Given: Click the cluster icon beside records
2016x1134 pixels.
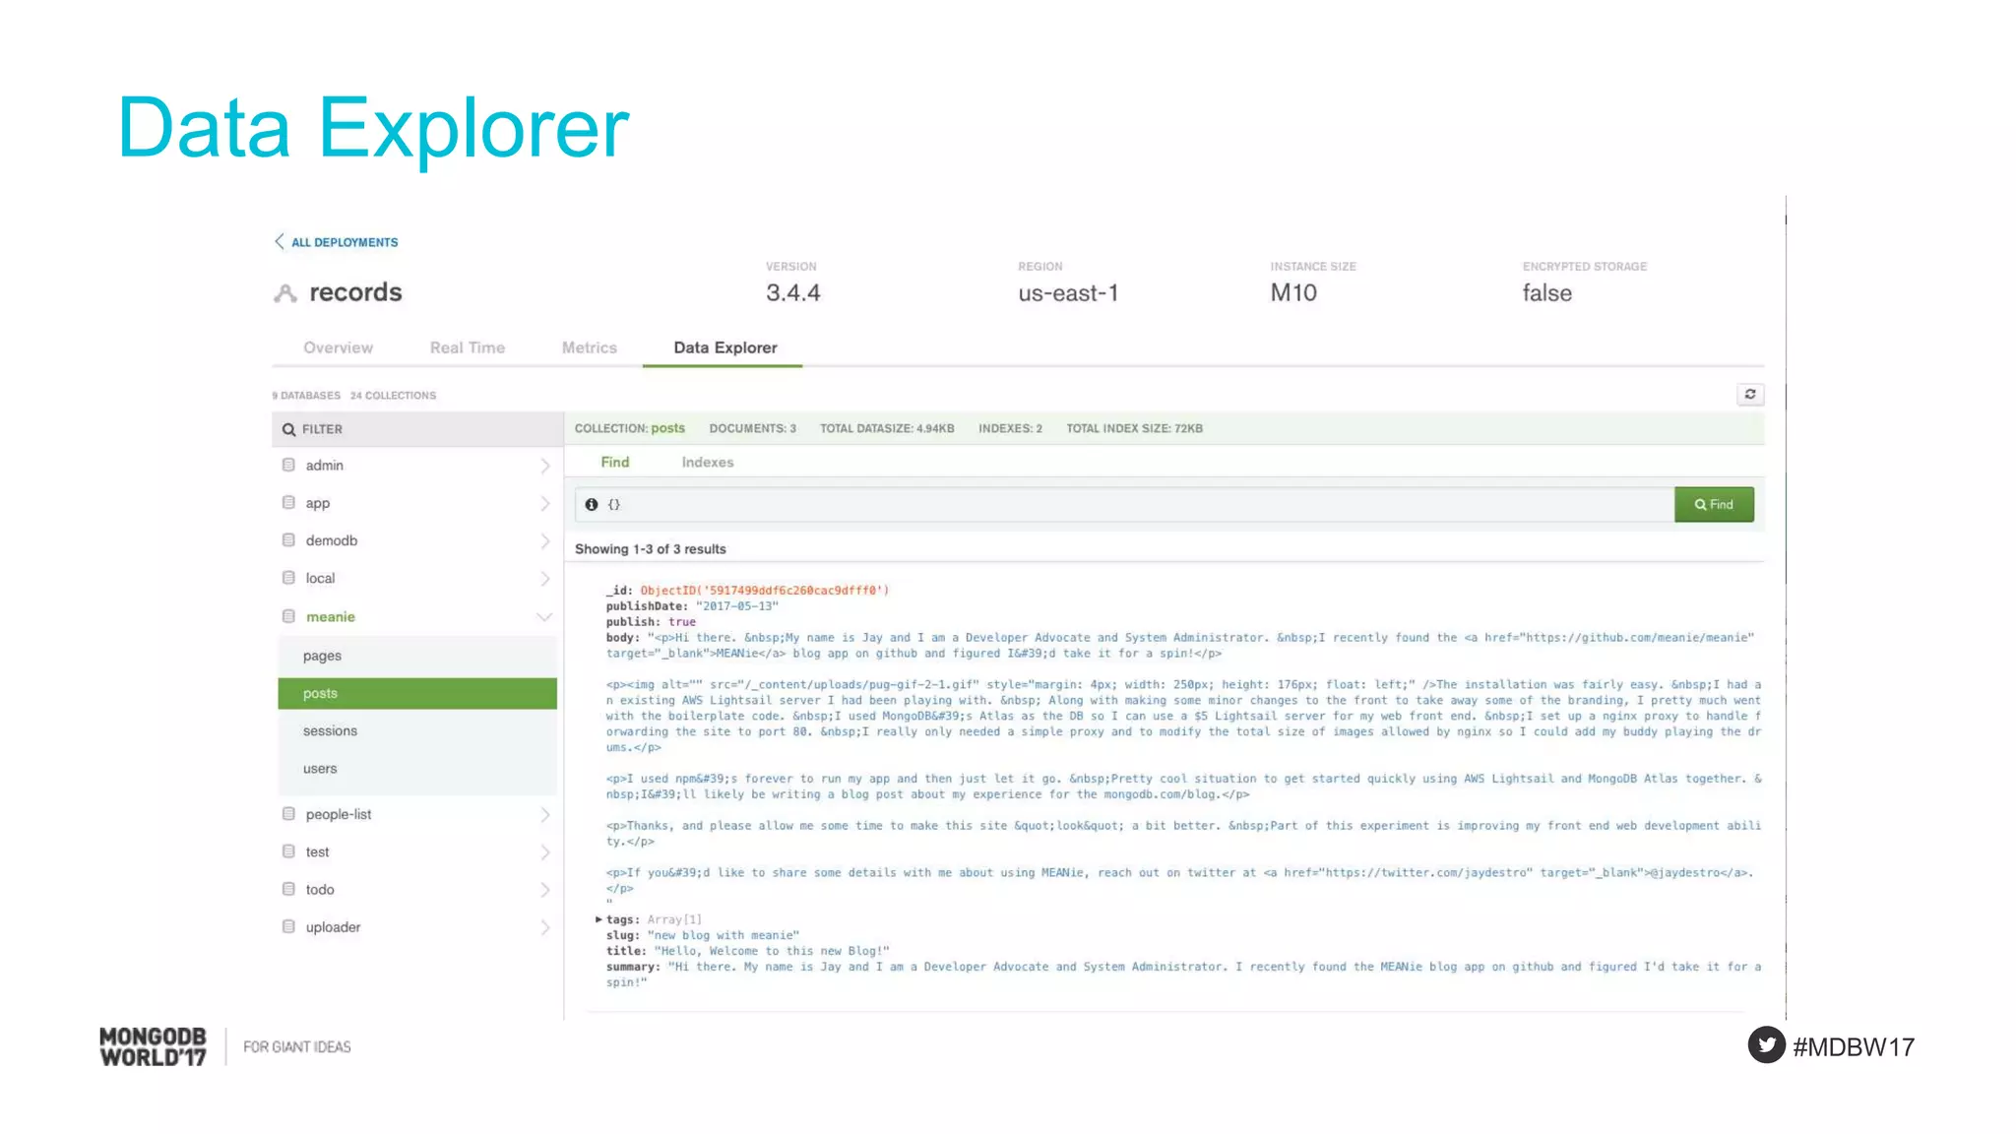Looking at the screenshot, I should (x=285, y=293).
